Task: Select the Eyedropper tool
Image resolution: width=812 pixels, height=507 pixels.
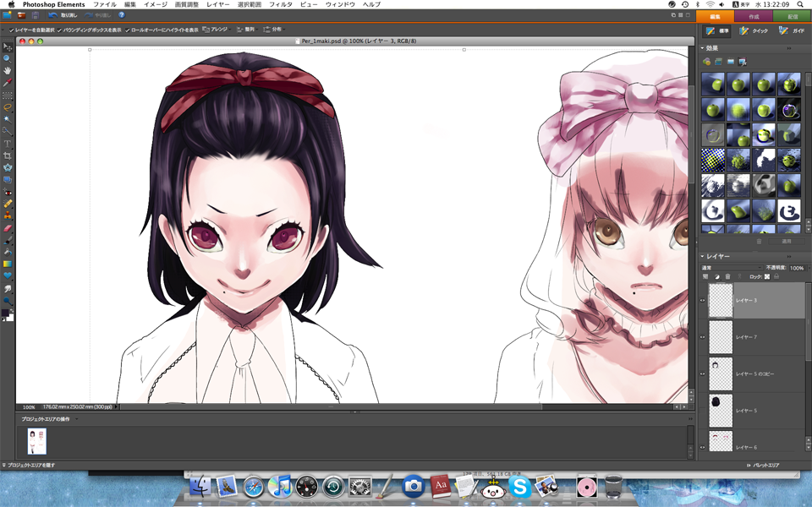Action: point(8,83)
